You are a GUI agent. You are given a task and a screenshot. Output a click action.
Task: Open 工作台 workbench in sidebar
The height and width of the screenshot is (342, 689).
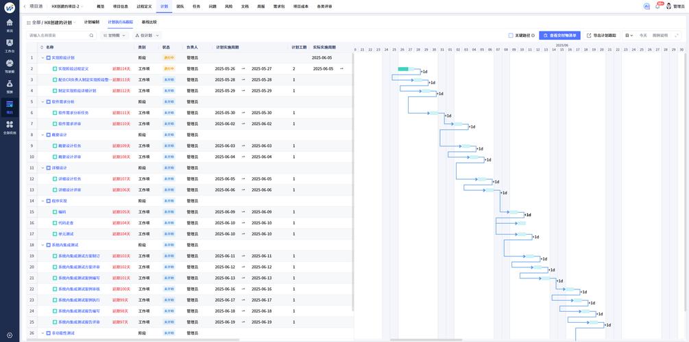(x=10, y=46)
